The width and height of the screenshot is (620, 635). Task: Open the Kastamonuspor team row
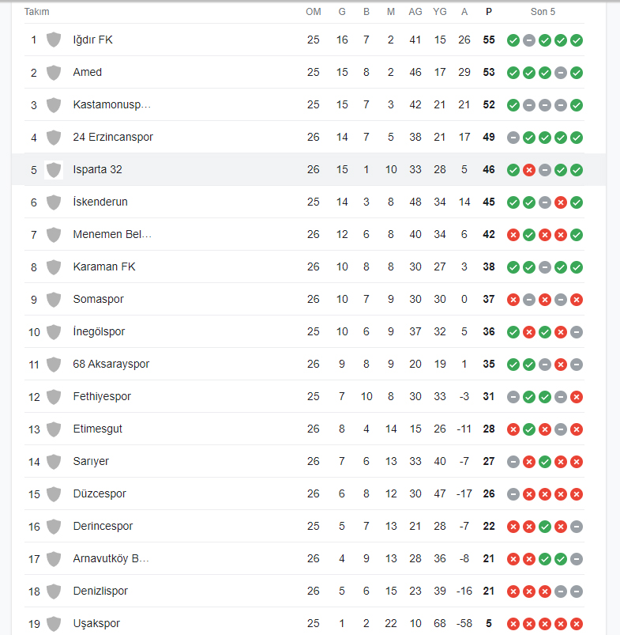pyautogui.click(x=304, y=104)
